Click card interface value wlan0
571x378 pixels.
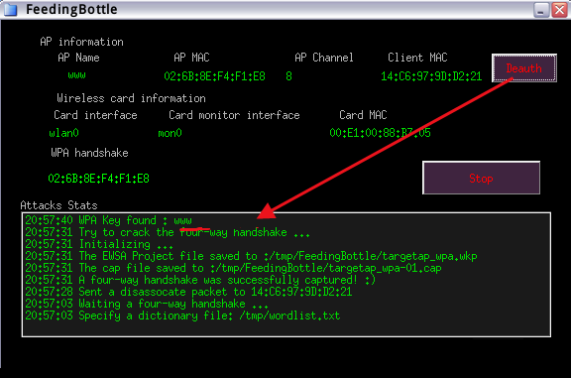tap(63, 133)
